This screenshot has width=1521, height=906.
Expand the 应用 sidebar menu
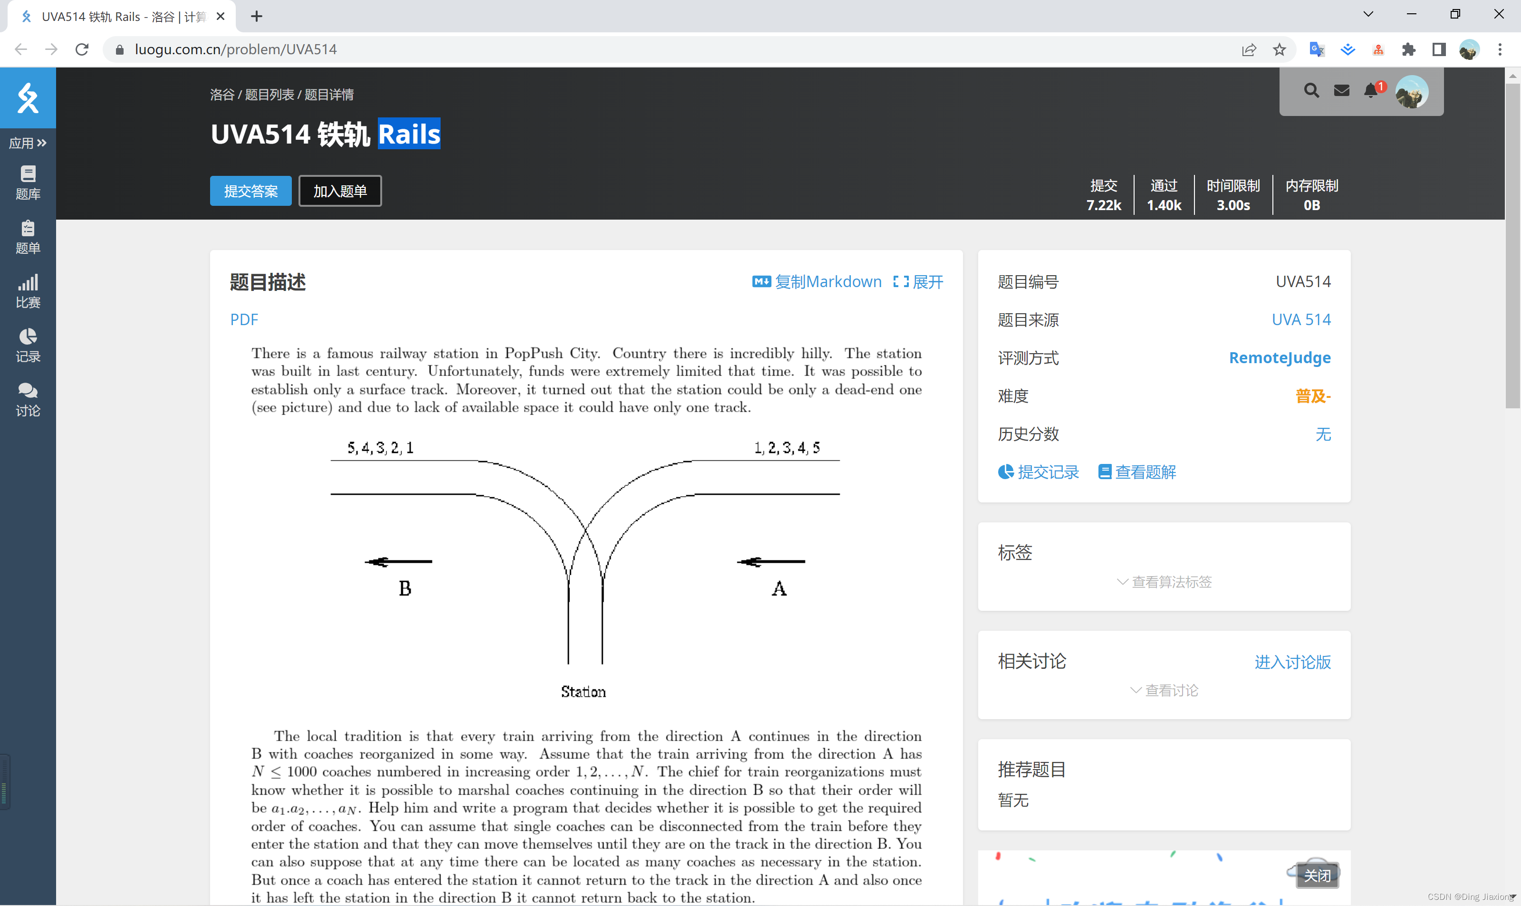tap(28, 143)
